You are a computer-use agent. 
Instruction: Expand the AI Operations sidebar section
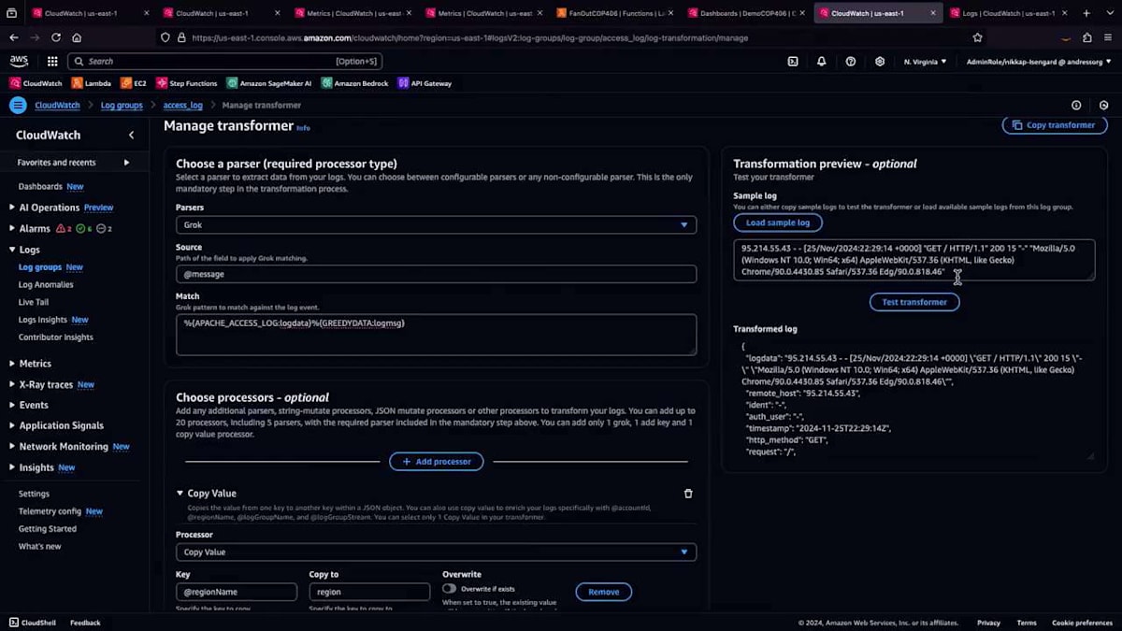(x=12, y=208)
